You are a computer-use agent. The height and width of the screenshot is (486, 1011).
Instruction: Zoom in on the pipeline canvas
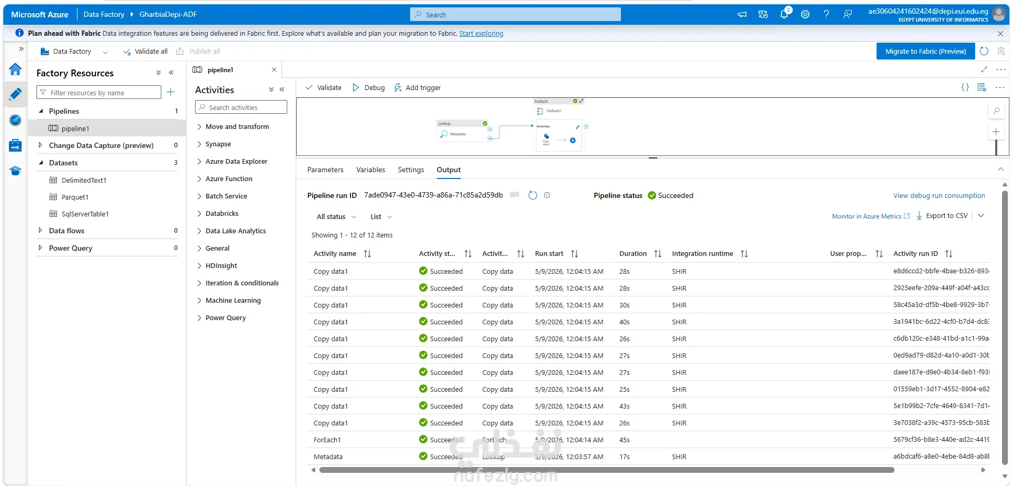coord(996,132)
